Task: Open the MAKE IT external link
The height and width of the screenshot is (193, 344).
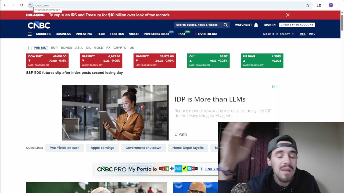Action: [270, 34]
